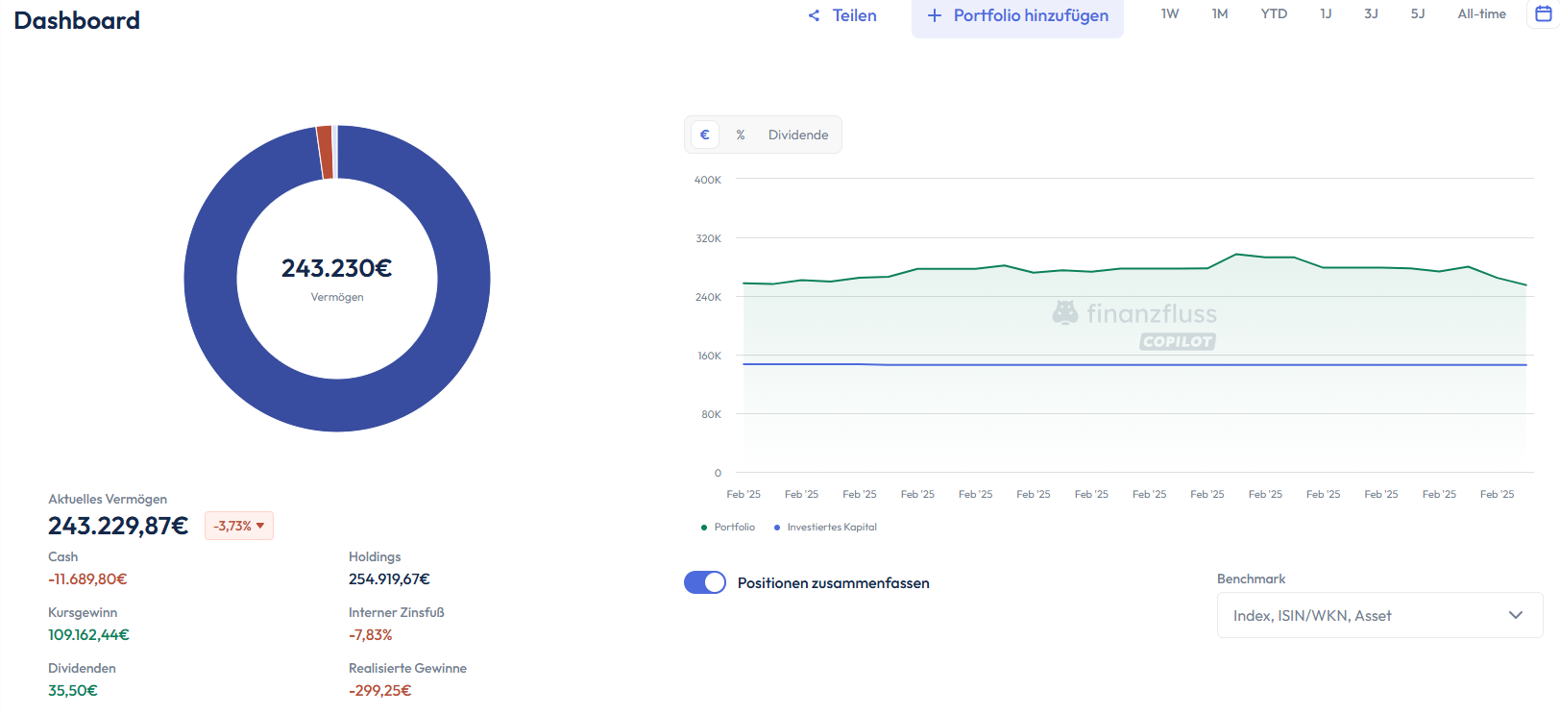Screen dimensions: 1560x714
Task: Click the green Portfolio legend dot
Action: tap(704, 528)
